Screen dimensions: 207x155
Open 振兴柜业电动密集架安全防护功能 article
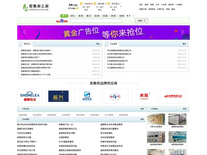pos(32,124)
